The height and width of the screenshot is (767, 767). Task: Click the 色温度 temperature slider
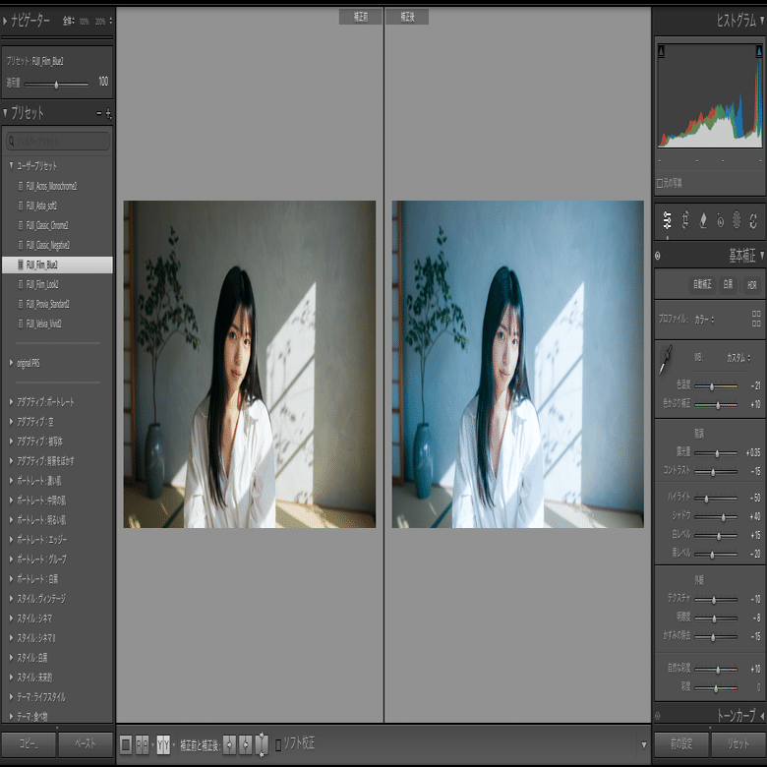point(716,385)
